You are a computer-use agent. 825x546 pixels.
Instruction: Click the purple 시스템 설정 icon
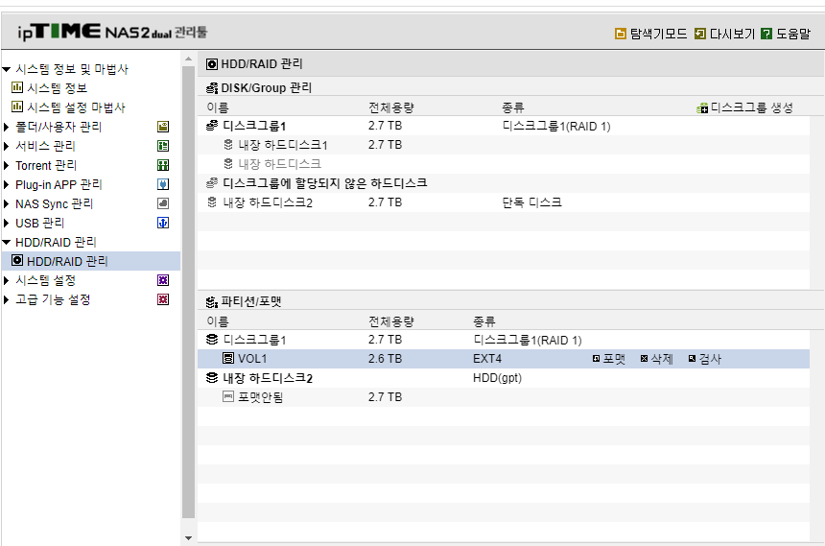tap(163, 280)
